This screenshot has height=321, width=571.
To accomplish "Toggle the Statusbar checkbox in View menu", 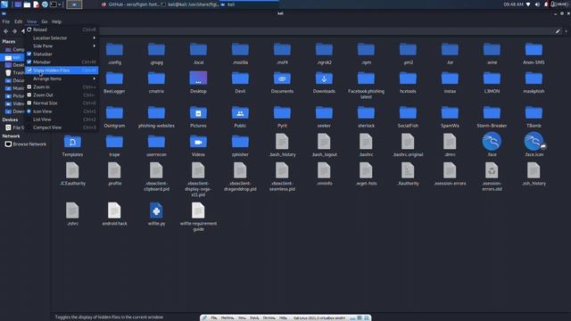I will (29, 53).
